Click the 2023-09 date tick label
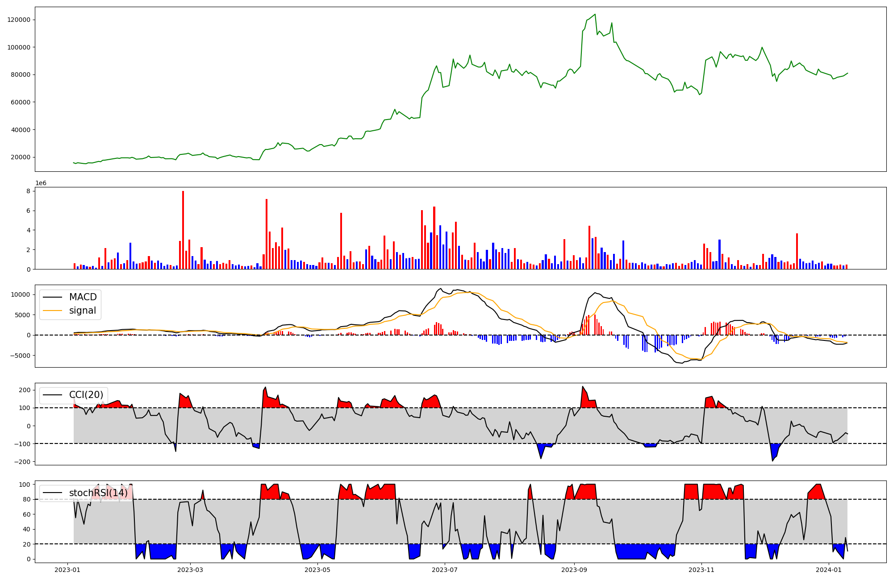 tap(574, 570)
